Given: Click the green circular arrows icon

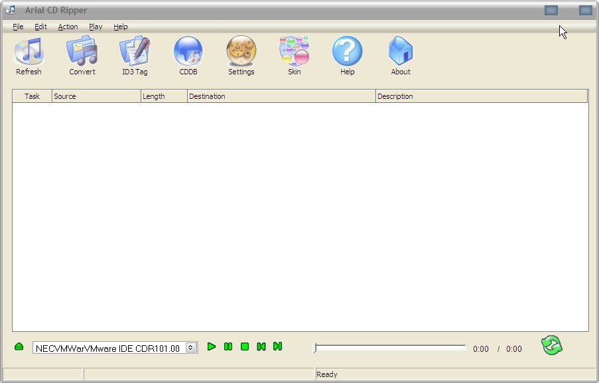Looking at the screenshot, I should [x=552, y=345].
